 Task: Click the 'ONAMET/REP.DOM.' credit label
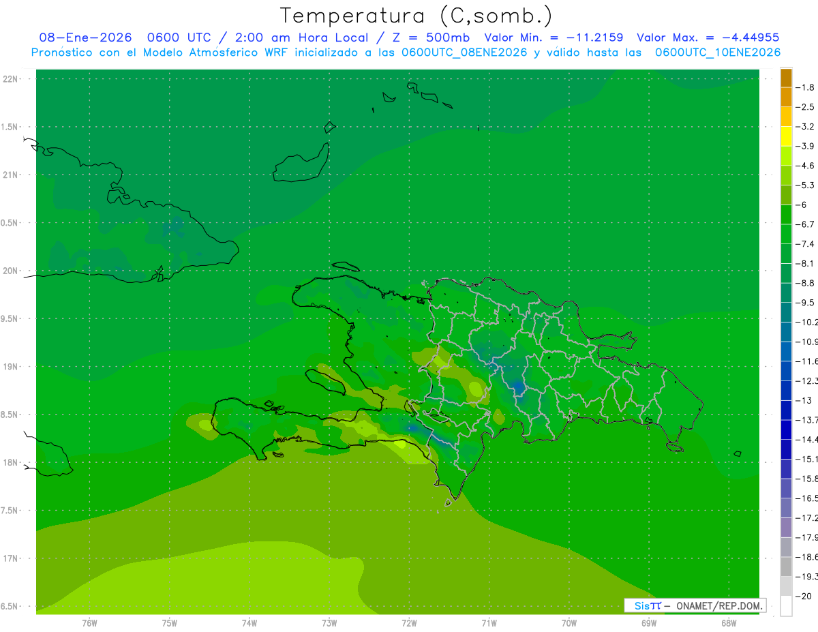pos(718,606)
